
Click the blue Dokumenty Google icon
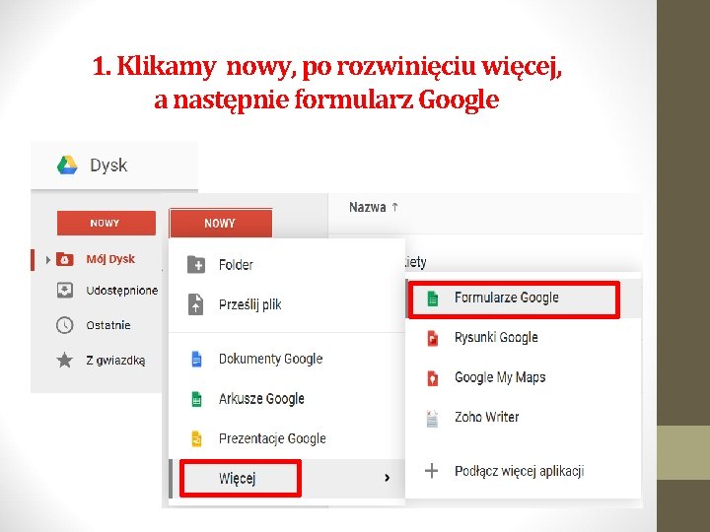pyautogui.click(x=196, y=359)
